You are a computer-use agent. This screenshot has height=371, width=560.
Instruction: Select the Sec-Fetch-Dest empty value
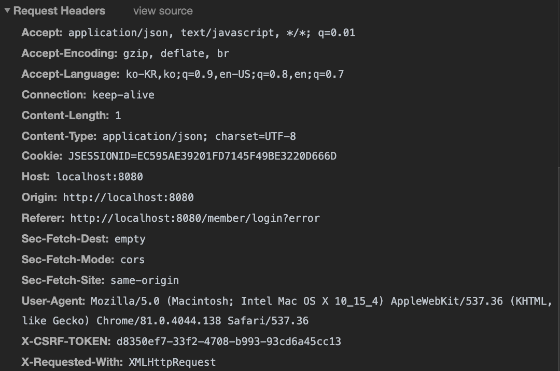(130, 239)
